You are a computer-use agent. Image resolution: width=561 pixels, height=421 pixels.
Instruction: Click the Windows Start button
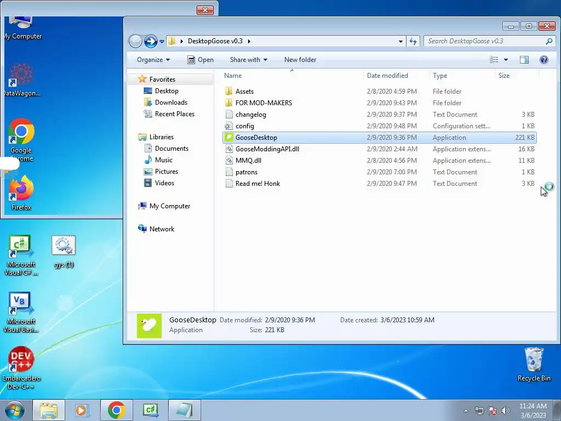pos(15,410)
